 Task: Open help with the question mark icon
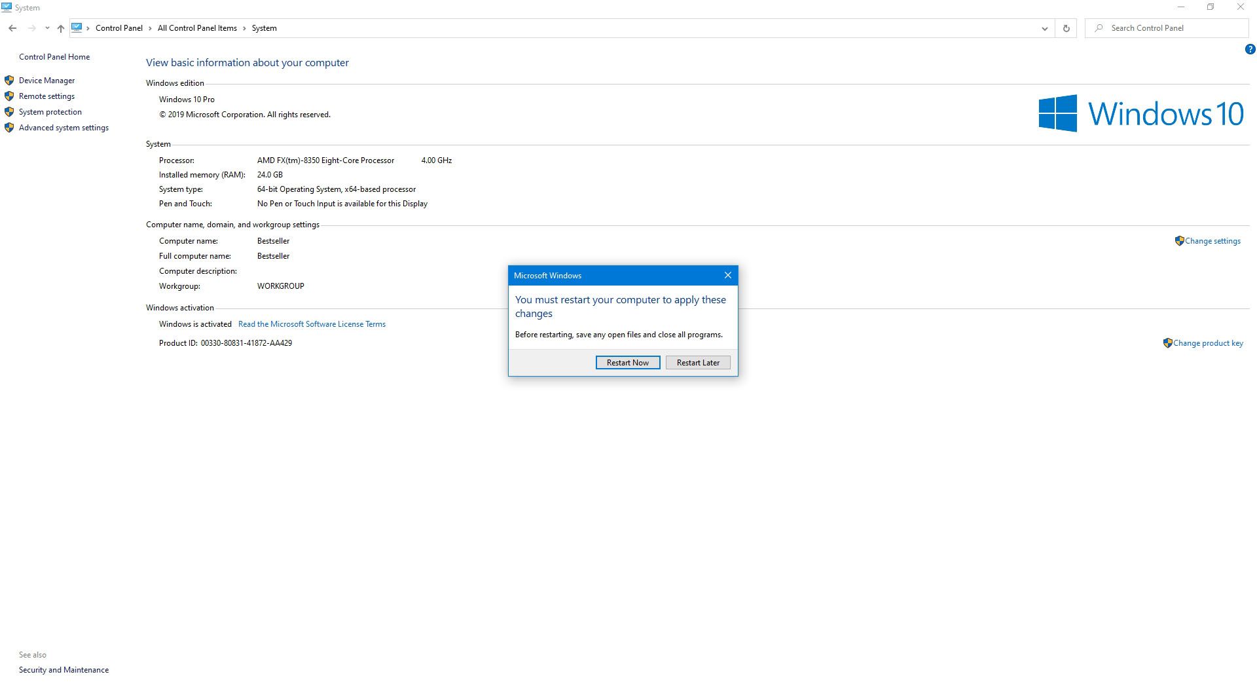[x=1250, y=49]
